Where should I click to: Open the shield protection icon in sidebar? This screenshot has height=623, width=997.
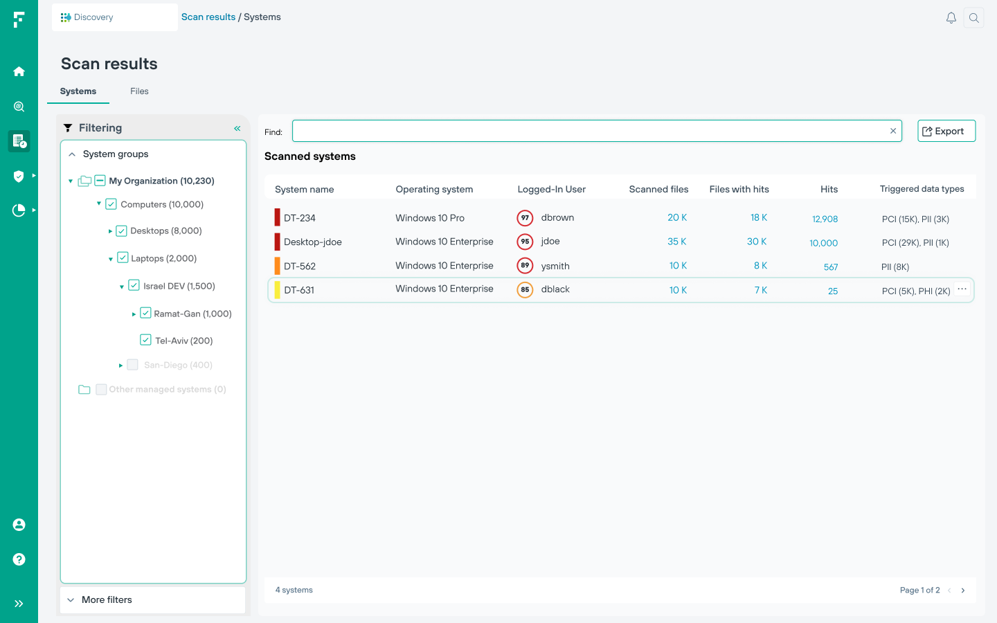click(19, 177)
